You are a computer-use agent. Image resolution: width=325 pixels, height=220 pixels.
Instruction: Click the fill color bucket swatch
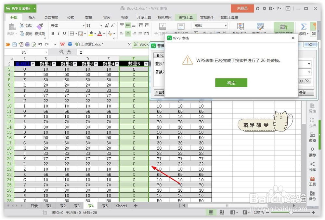[91, 34]
